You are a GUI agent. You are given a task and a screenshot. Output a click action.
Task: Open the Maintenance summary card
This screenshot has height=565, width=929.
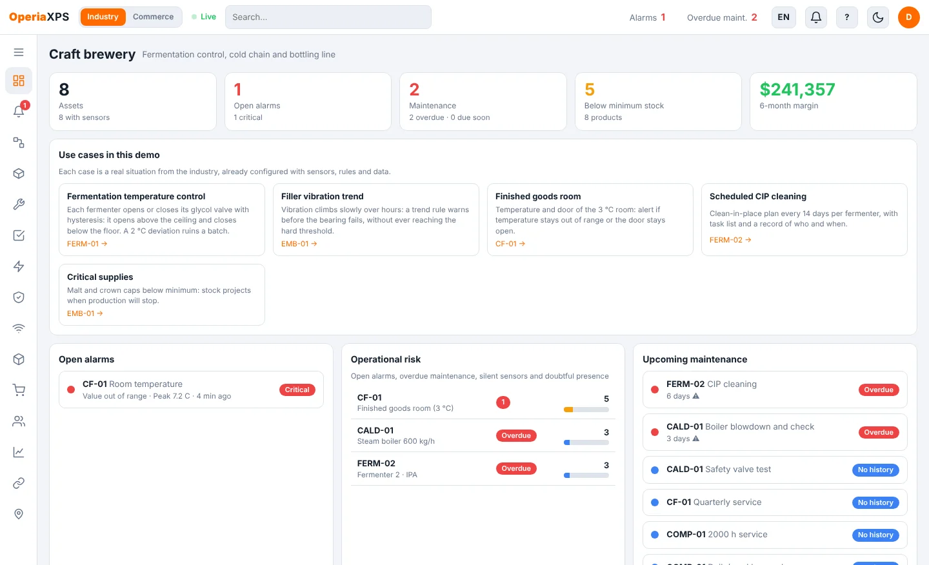coord(483,101)
